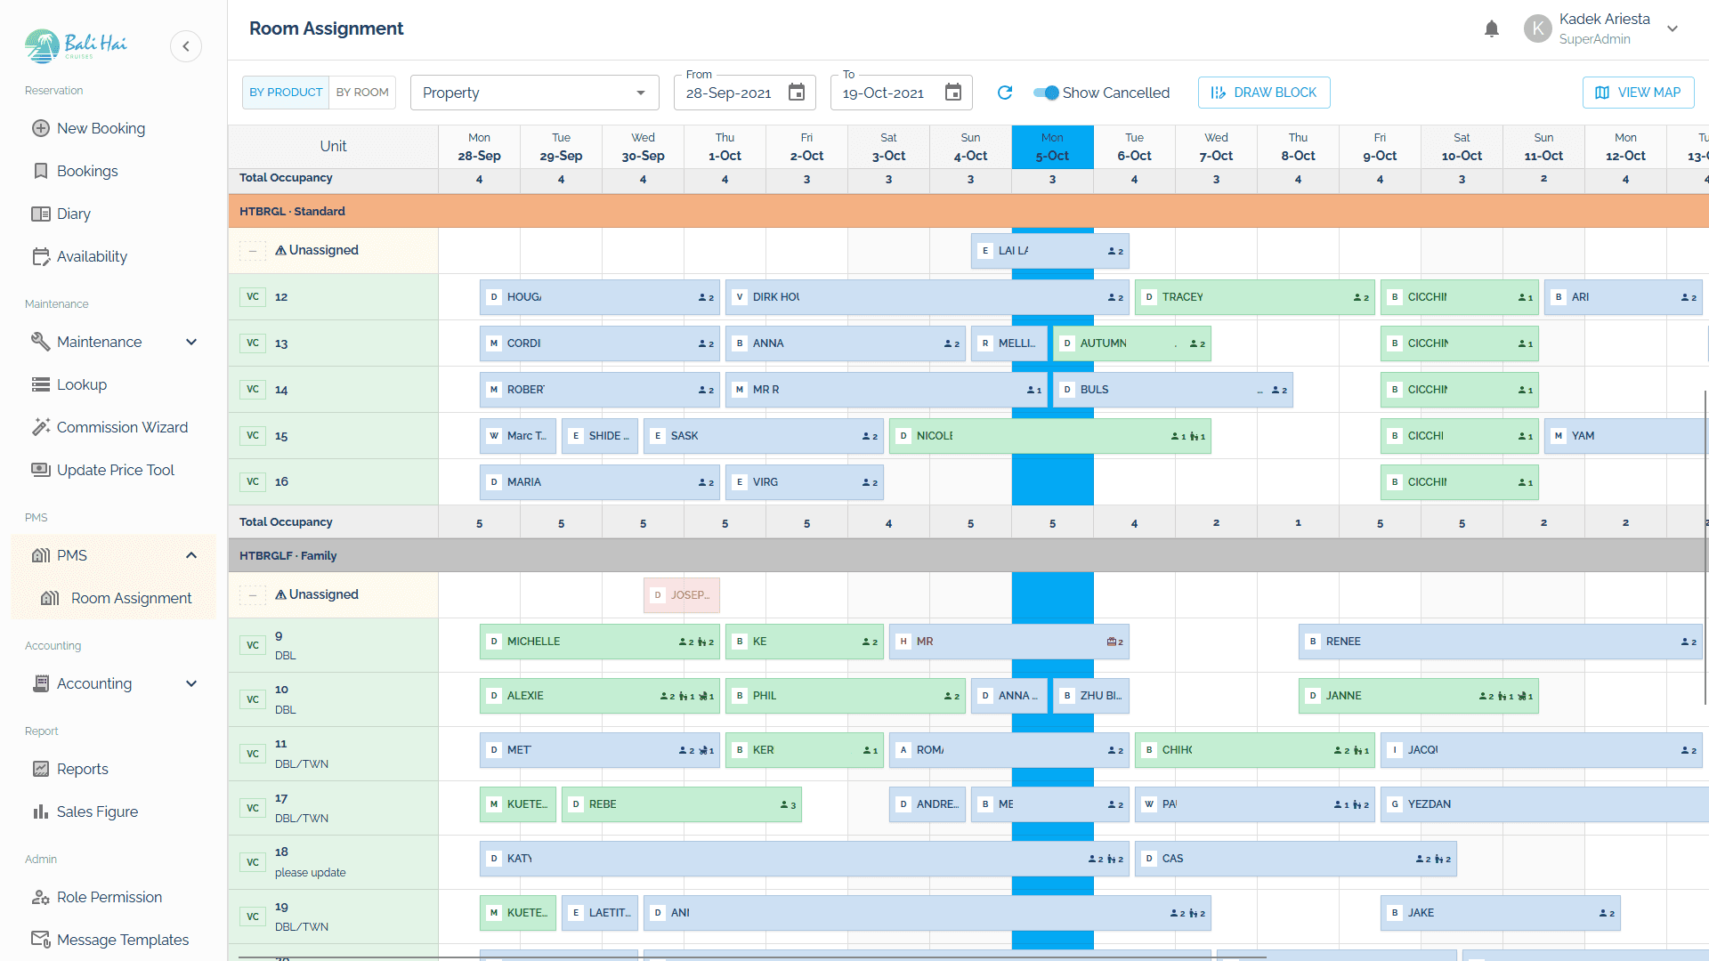1709x961 pixels.
Task: Click the Role Permission user icon
Action: [x=41, y=897]
